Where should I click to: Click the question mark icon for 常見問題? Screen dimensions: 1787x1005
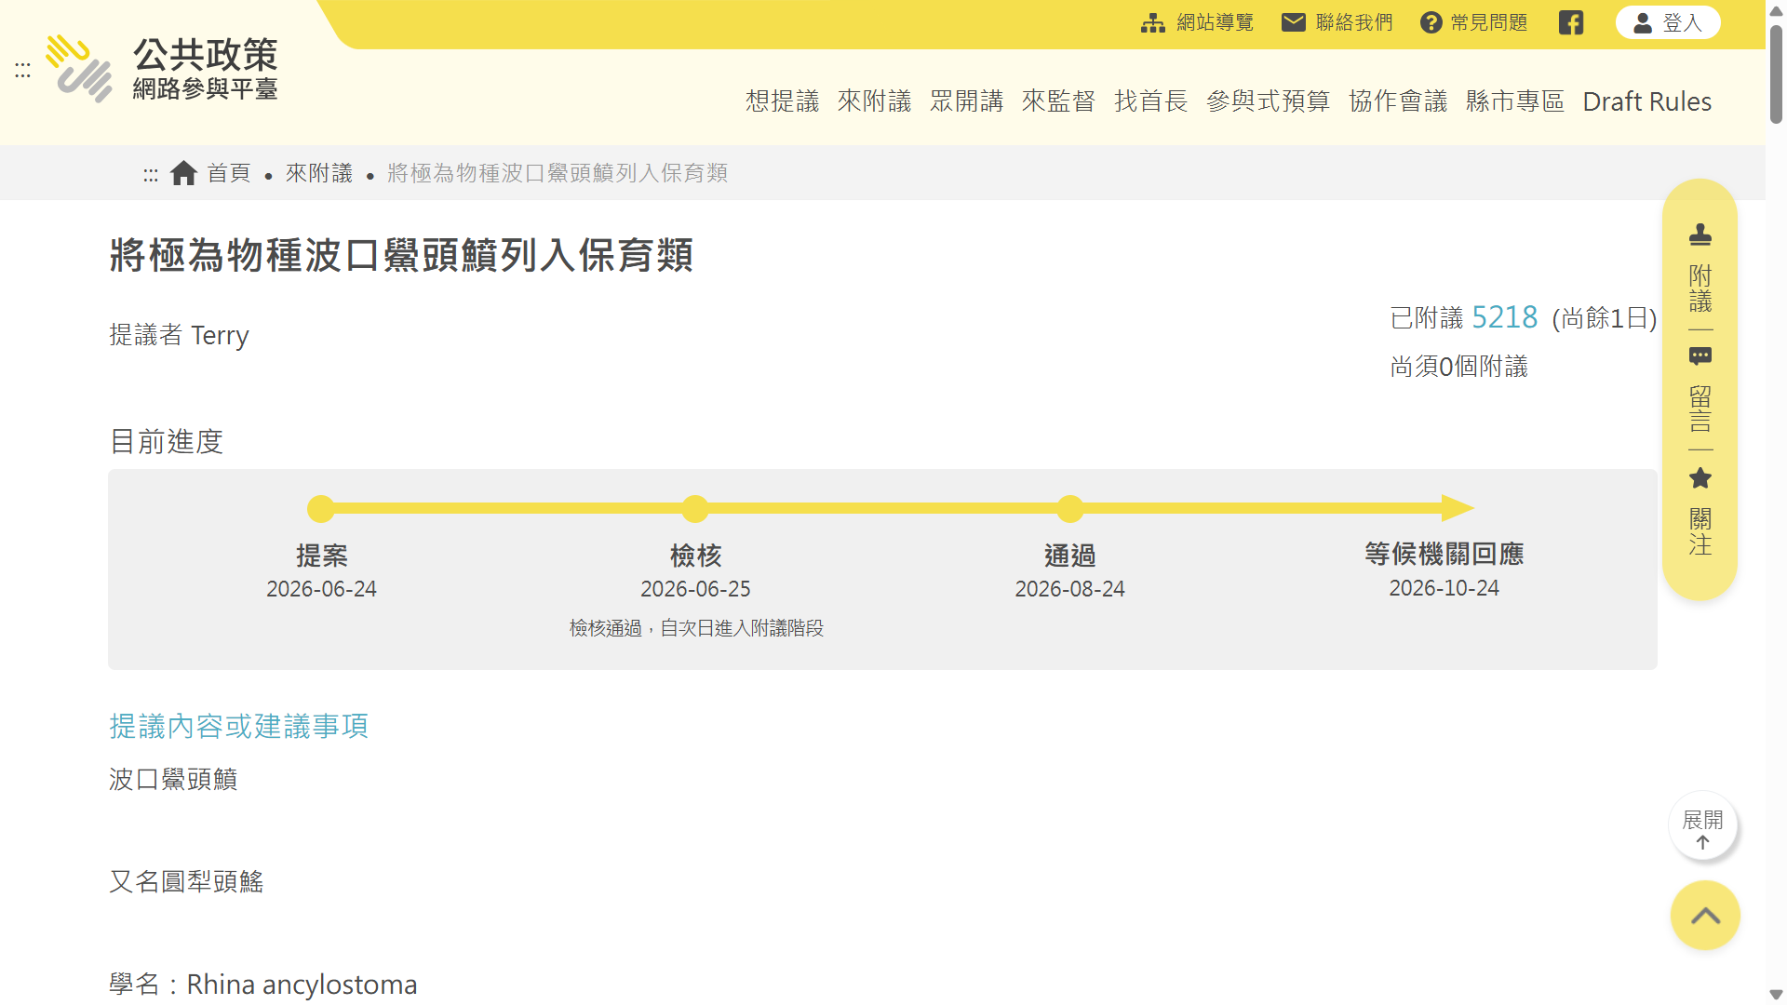click(x=1431, y=22)
